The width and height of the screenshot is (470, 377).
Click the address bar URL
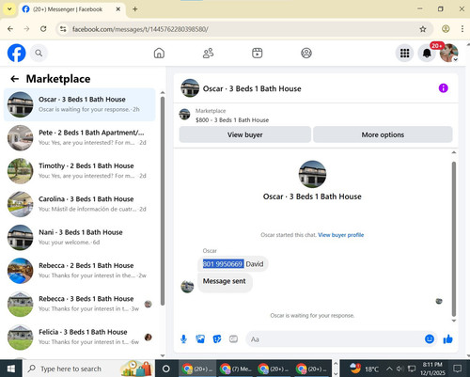[140, 29]
